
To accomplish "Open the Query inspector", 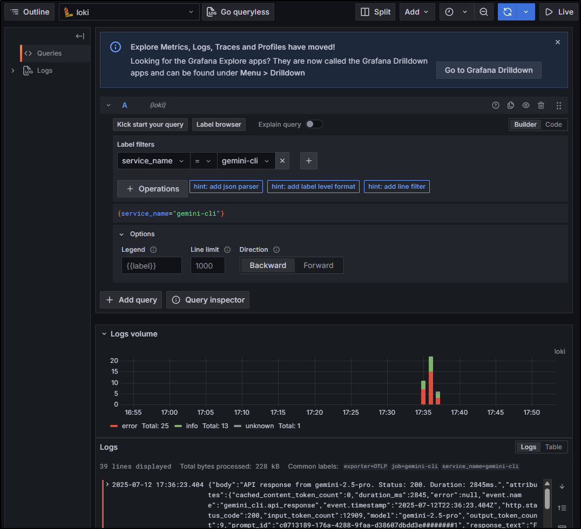I will click(x=208, y=300).
